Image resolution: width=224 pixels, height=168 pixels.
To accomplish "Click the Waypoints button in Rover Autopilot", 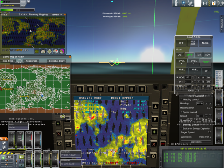I will pos(196,142).
